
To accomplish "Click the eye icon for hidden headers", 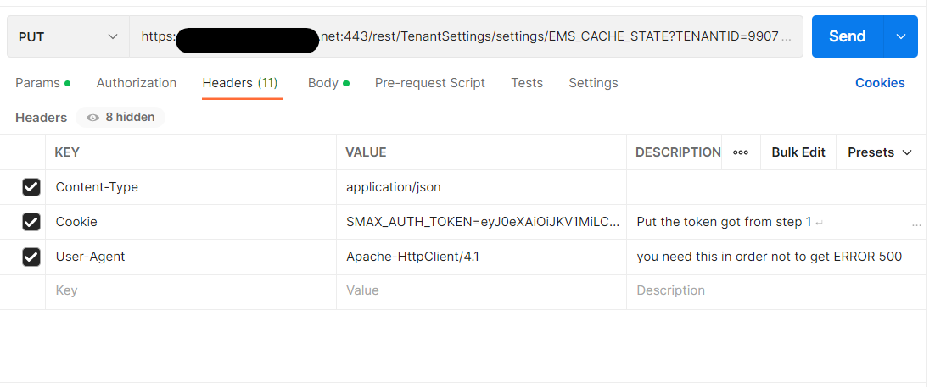I will [x=93, y=118].
